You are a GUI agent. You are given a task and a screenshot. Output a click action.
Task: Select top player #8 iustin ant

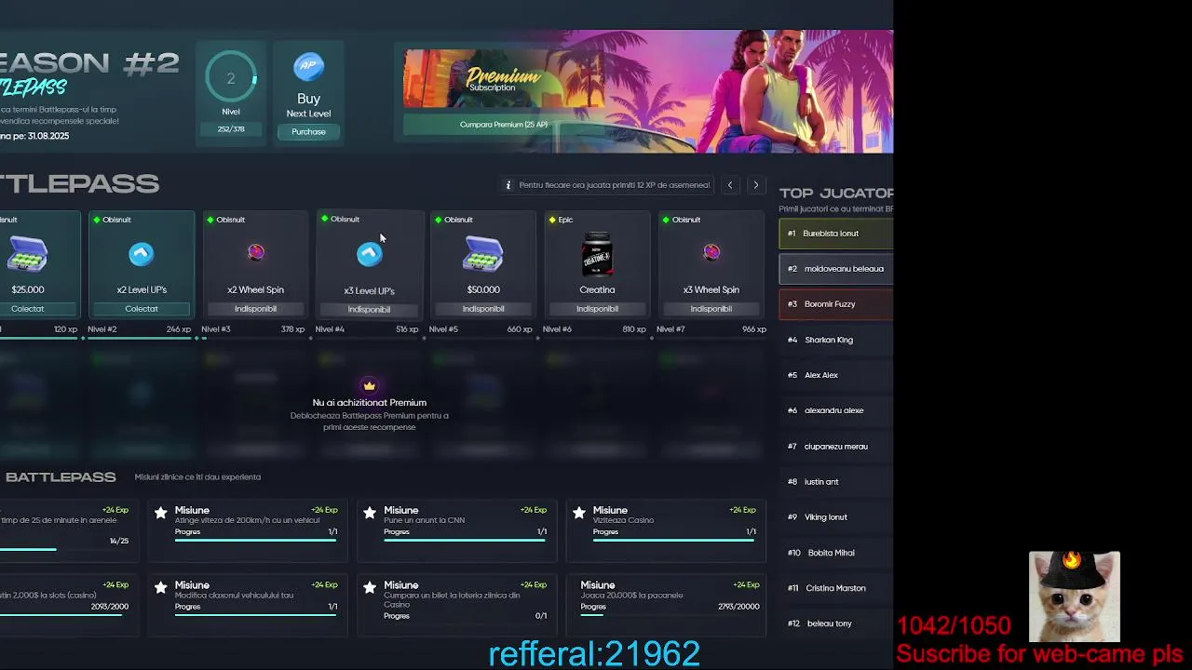[836, 482]
